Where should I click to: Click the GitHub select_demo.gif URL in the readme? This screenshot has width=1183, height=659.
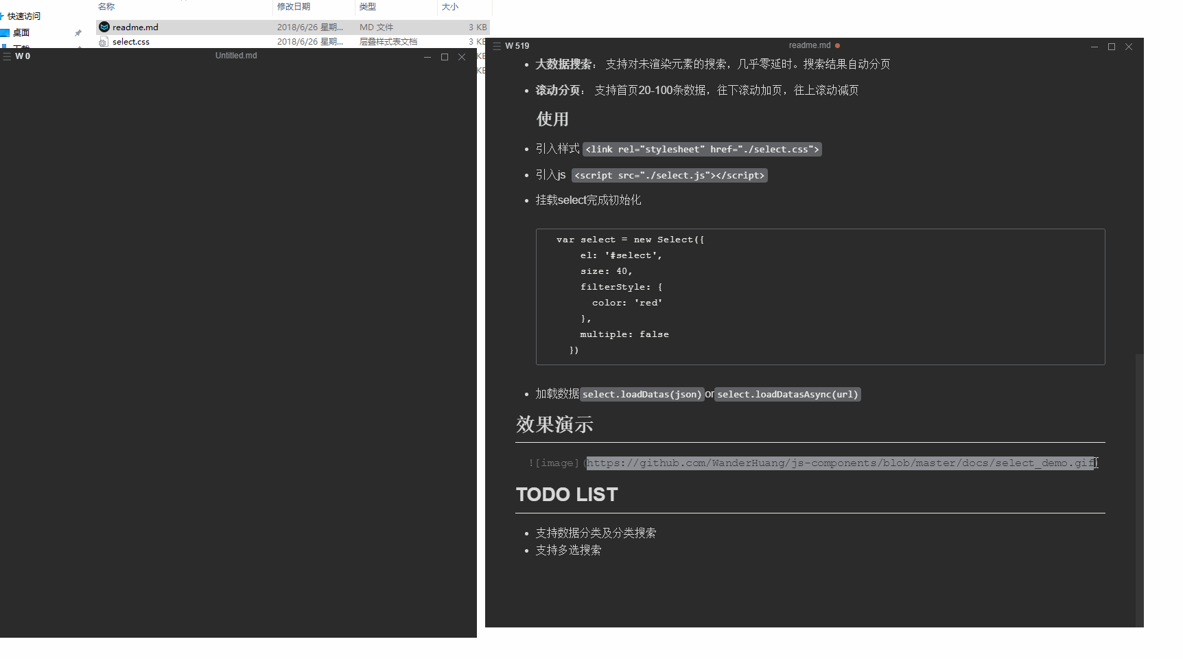(x=841, y=463)
